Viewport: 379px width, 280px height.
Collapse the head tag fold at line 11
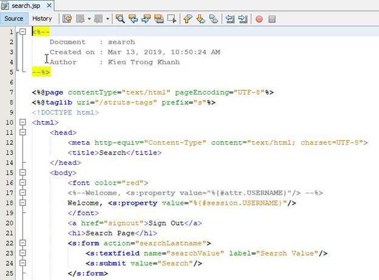click(x=22, y=132)
